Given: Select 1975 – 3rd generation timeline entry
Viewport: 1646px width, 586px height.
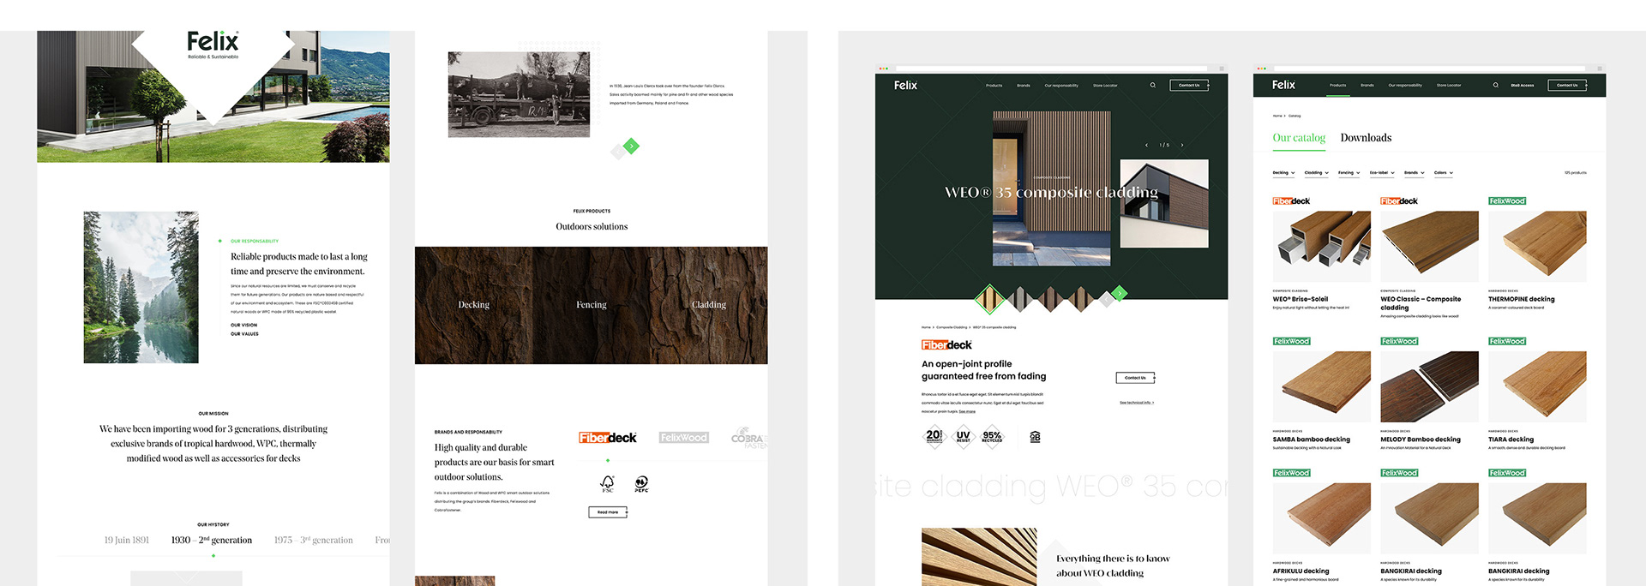Looking at the screenshot, I should [314, 541].
